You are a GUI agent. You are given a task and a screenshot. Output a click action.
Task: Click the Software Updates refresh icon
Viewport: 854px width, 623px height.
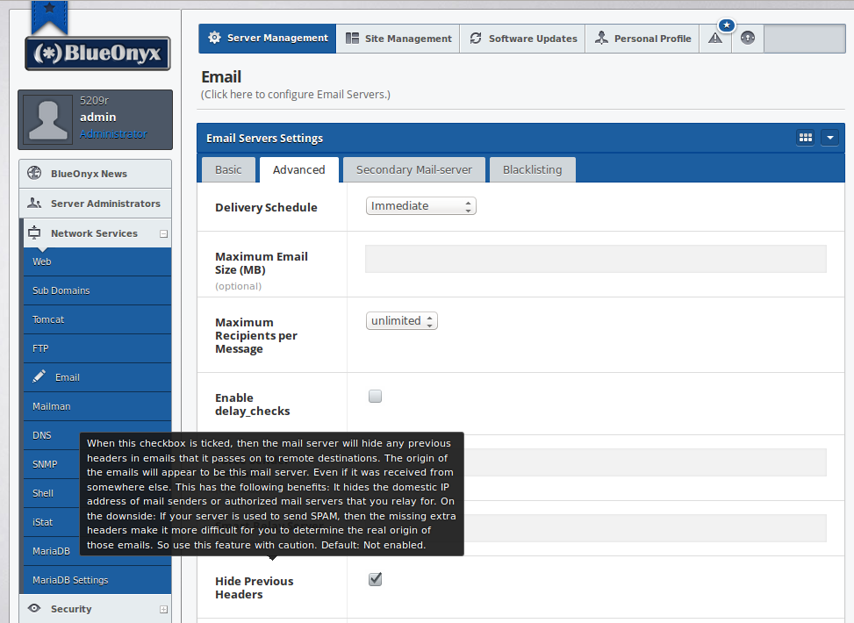coord(476,38)
